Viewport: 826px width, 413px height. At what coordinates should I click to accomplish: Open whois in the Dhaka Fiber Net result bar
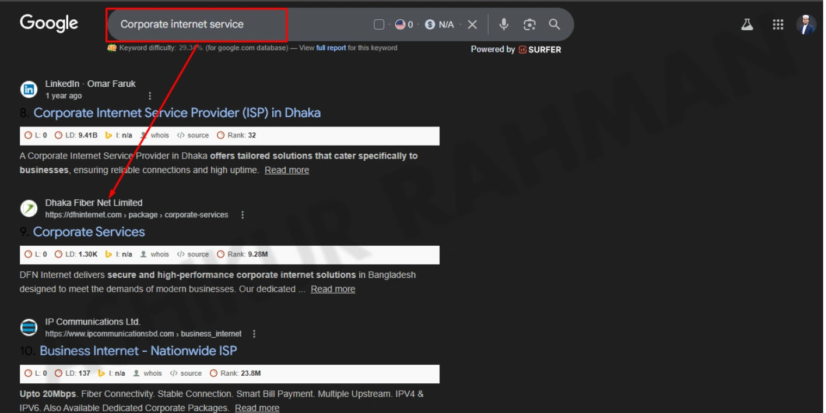pos(154,255)
